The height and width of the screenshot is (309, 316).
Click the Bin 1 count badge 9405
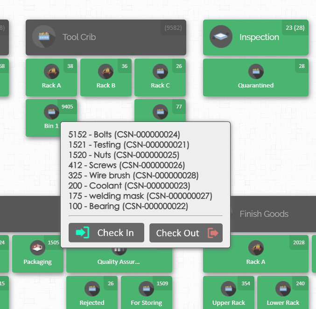[x=67, y=107]
